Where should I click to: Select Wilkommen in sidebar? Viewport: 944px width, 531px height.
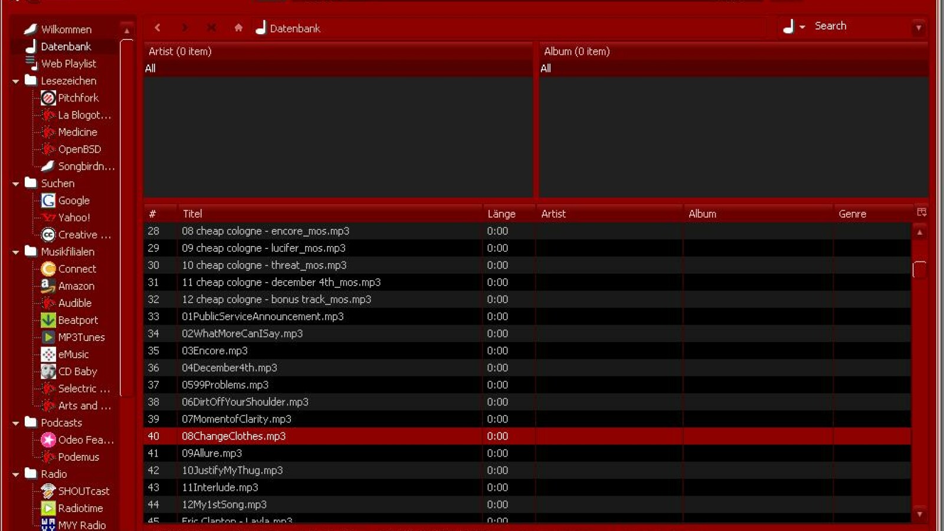(x=65, y=29)
